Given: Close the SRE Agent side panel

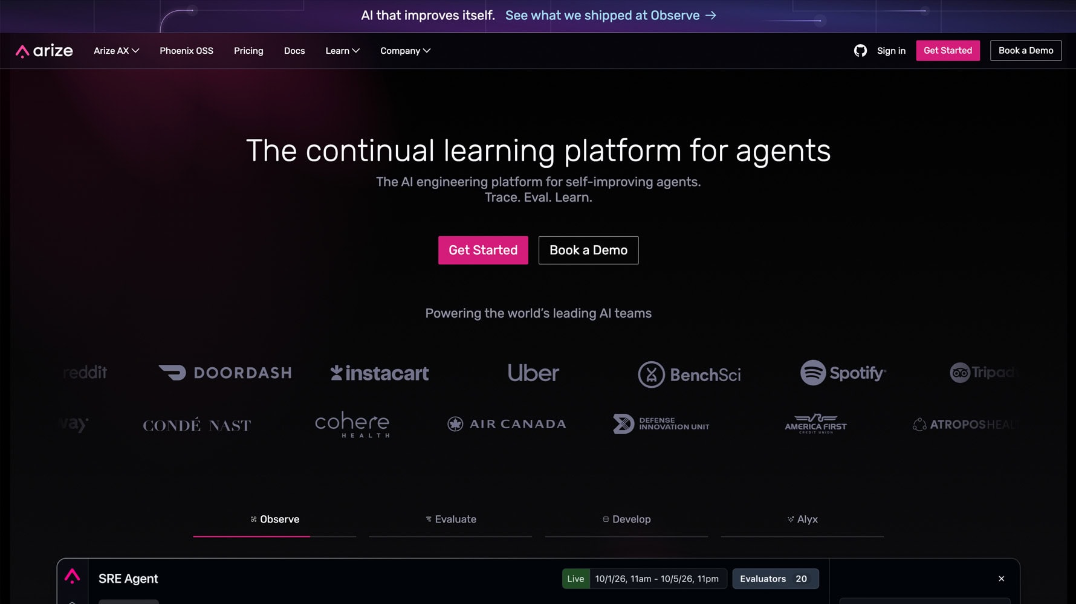Looking at the screenshot, I should [x=1002, y=579].
